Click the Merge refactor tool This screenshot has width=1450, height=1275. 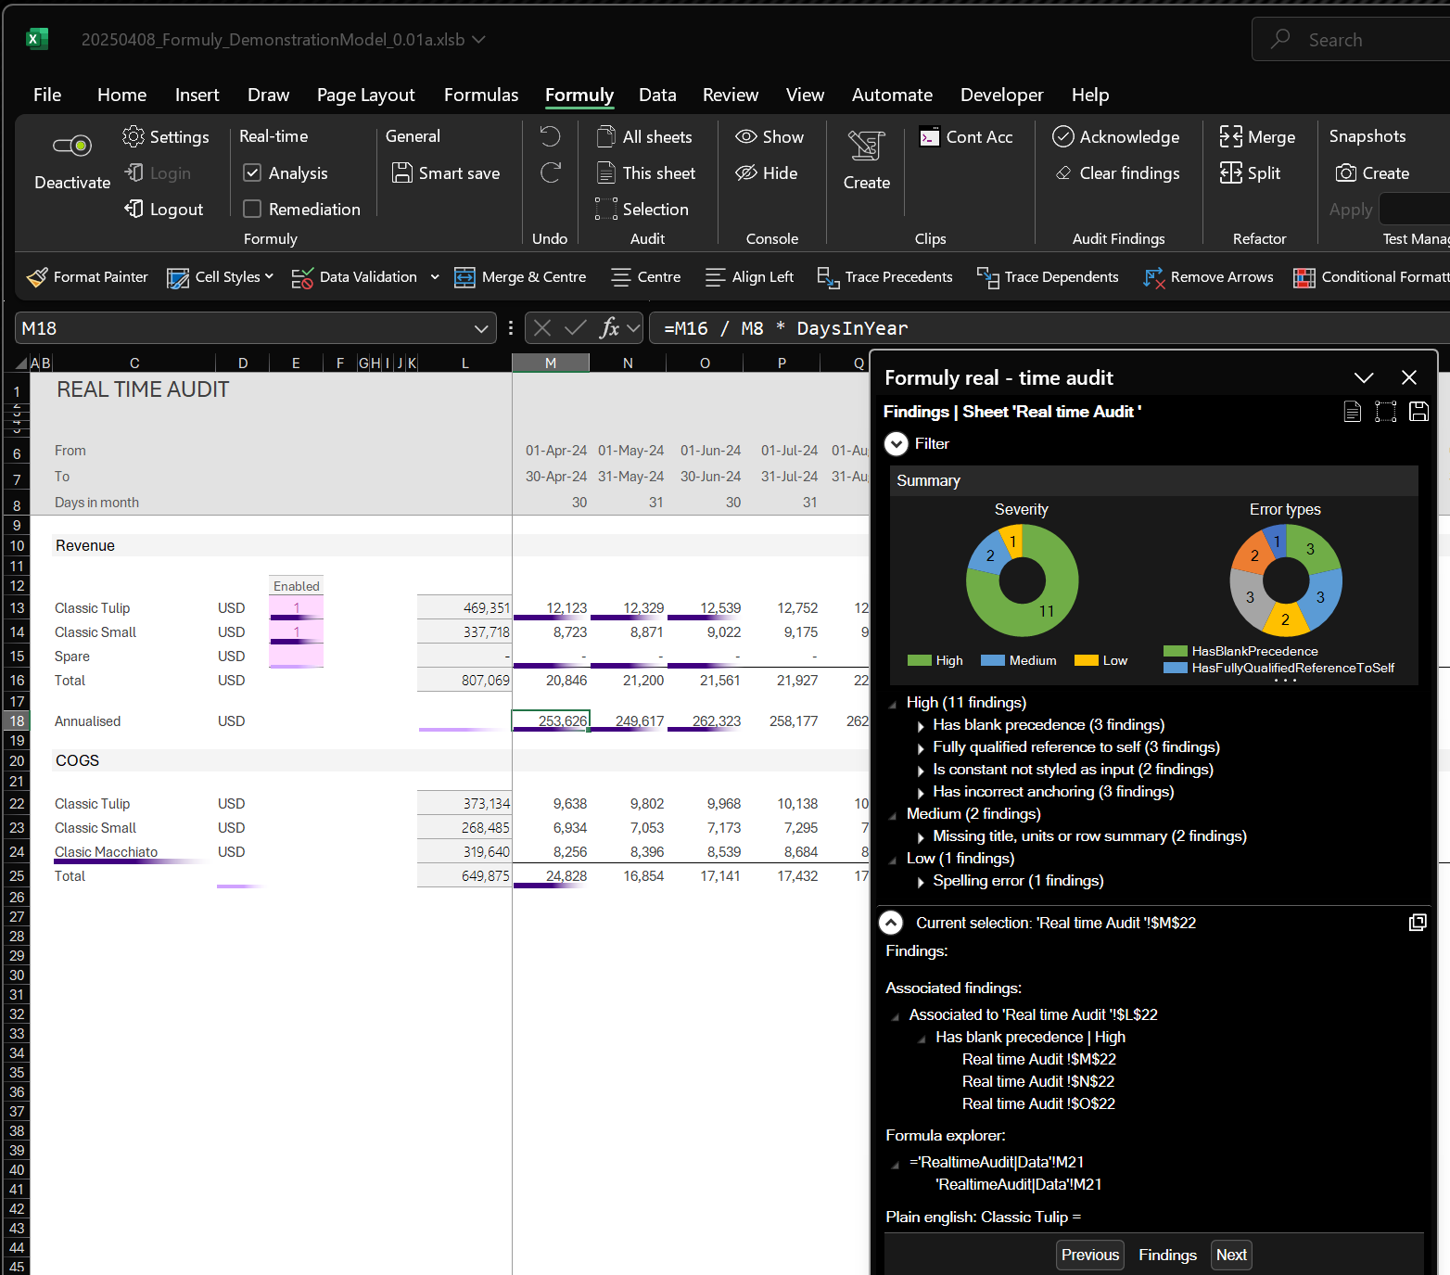pos(1257,136)
